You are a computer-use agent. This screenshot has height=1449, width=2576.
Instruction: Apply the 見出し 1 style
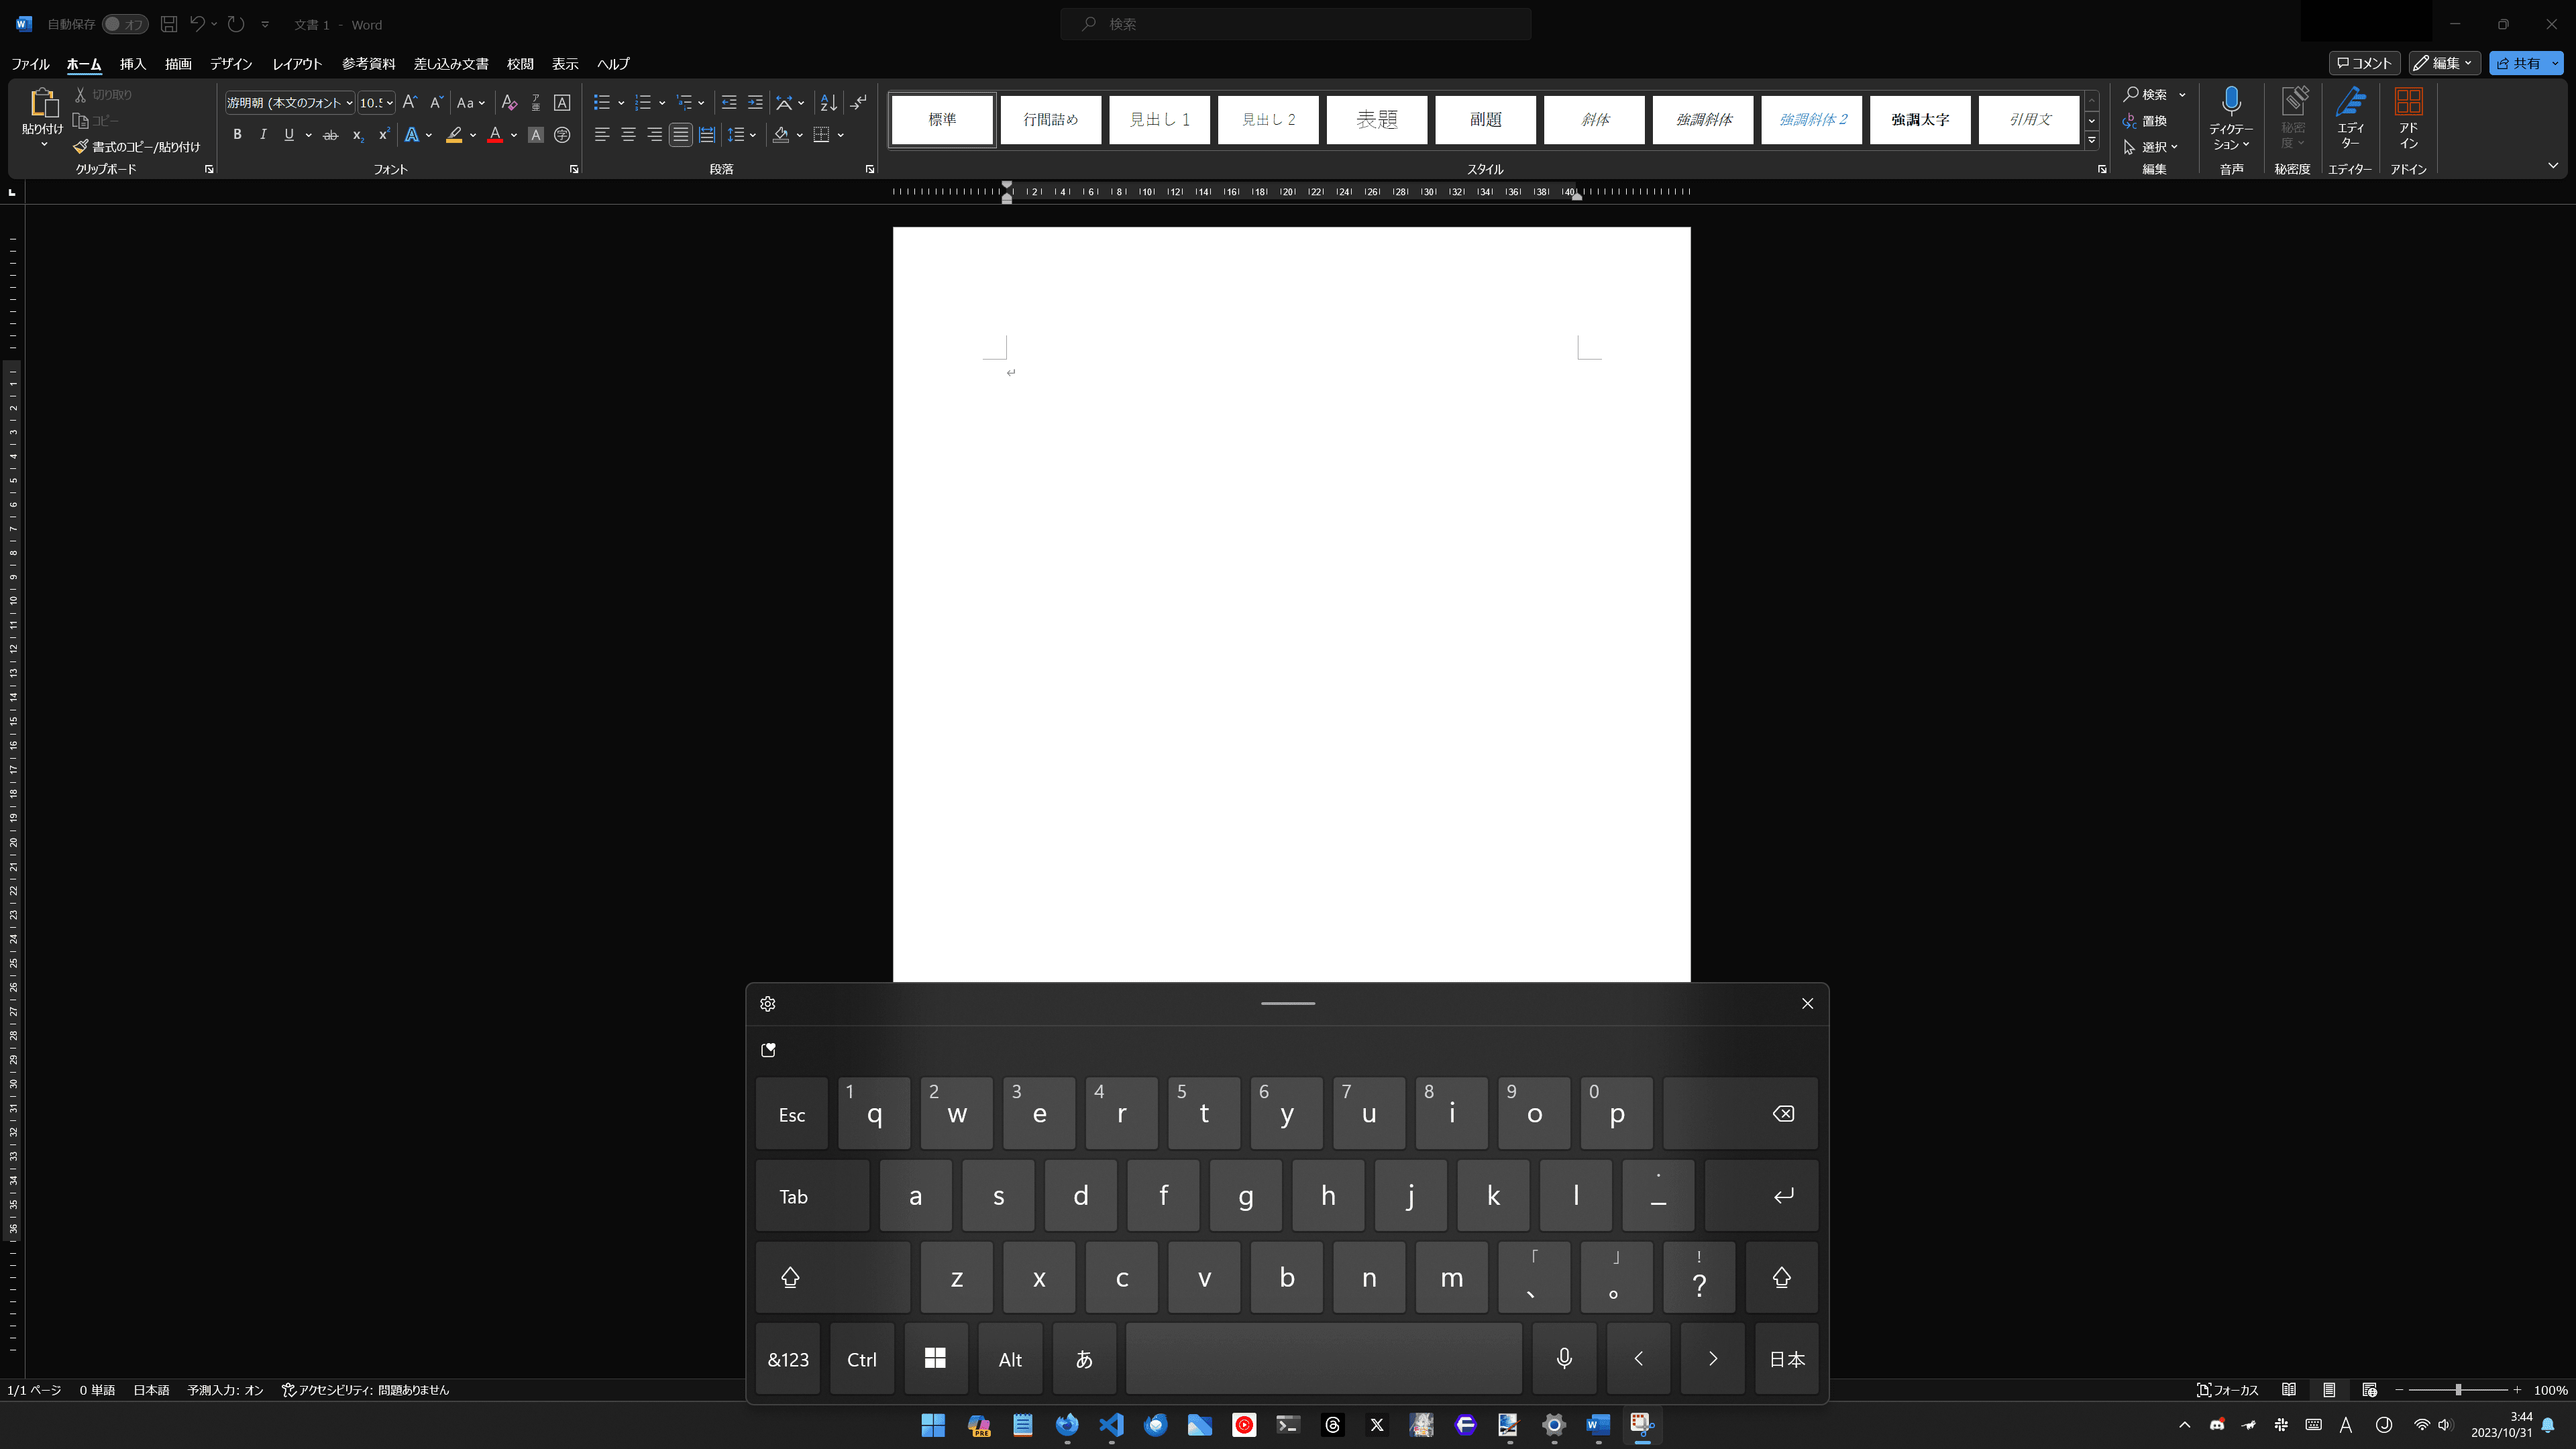pos(1159,120)
